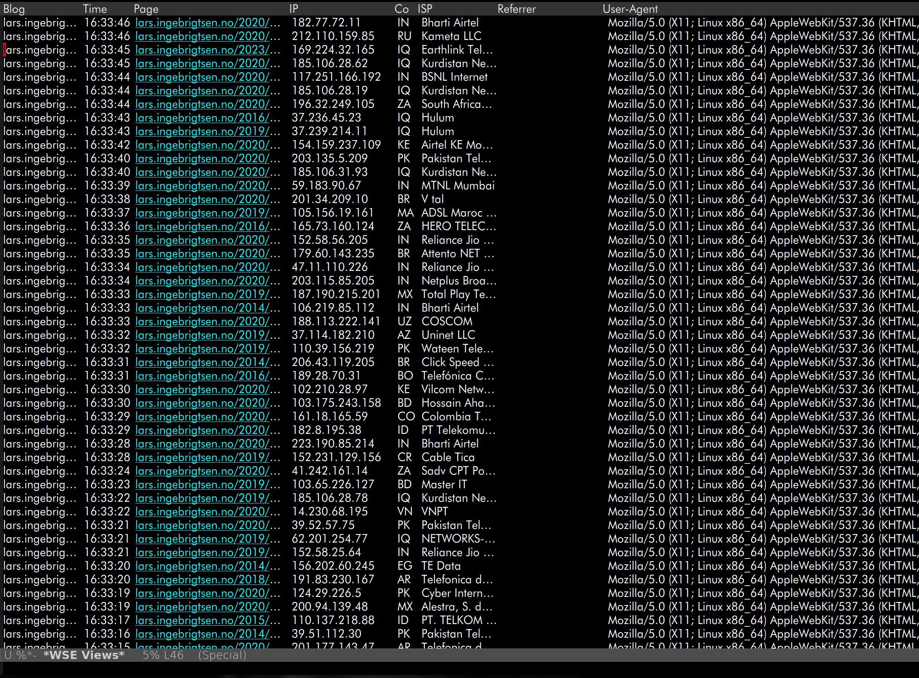The width and height of the screenshot is (919, 678).
Task: Click the (Special) mode indicator
Action: coord(222,655)
